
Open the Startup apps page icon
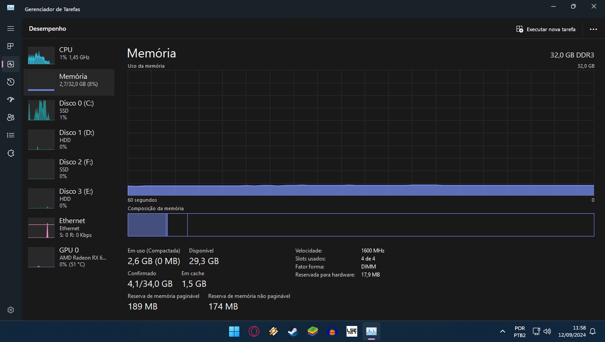coord(11,100)
